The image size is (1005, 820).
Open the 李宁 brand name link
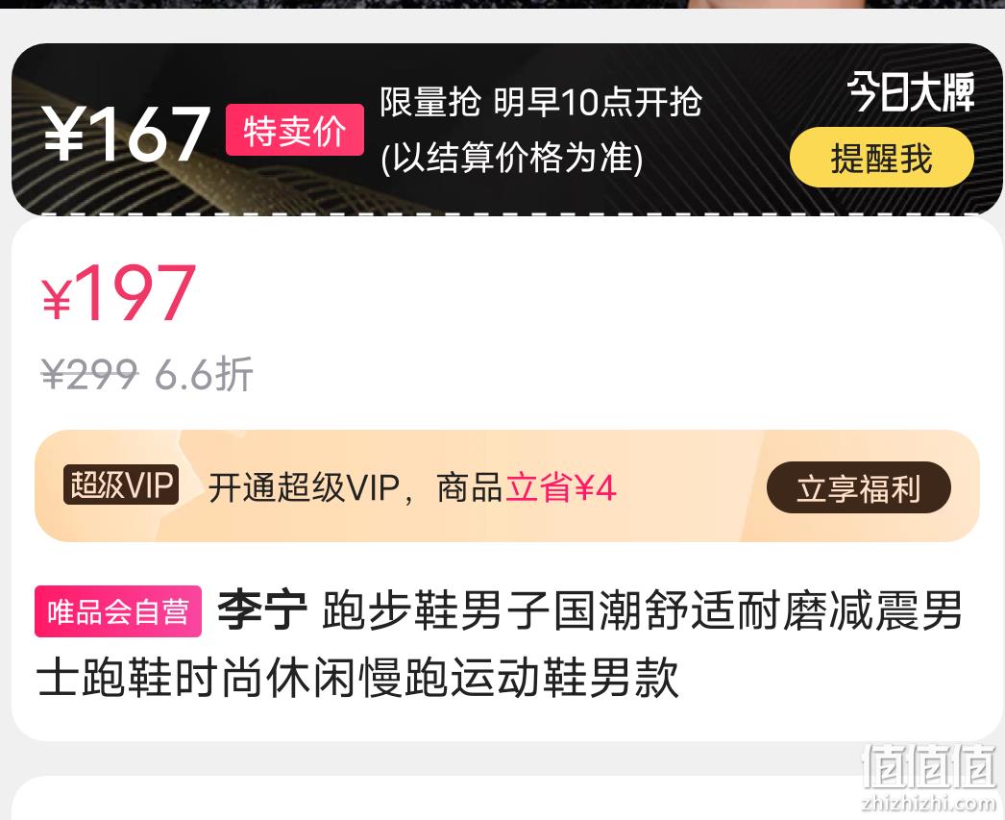pyautogui.click(x=263, y=610)
